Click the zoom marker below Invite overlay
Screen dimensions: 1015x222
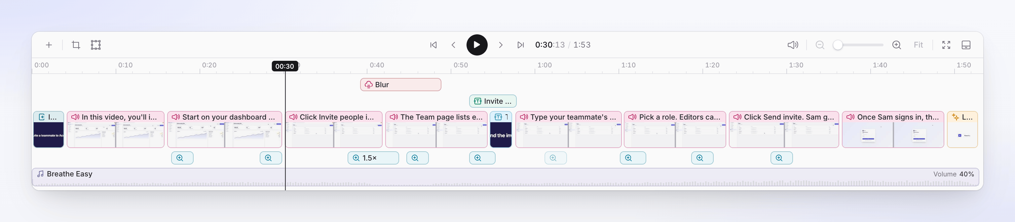point(482,158)
